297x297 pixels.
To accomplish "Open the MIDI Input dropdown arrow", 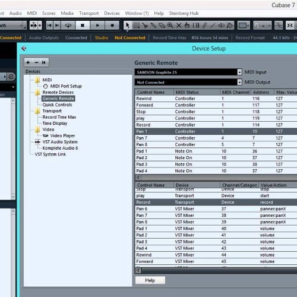I will click(239, 72).
